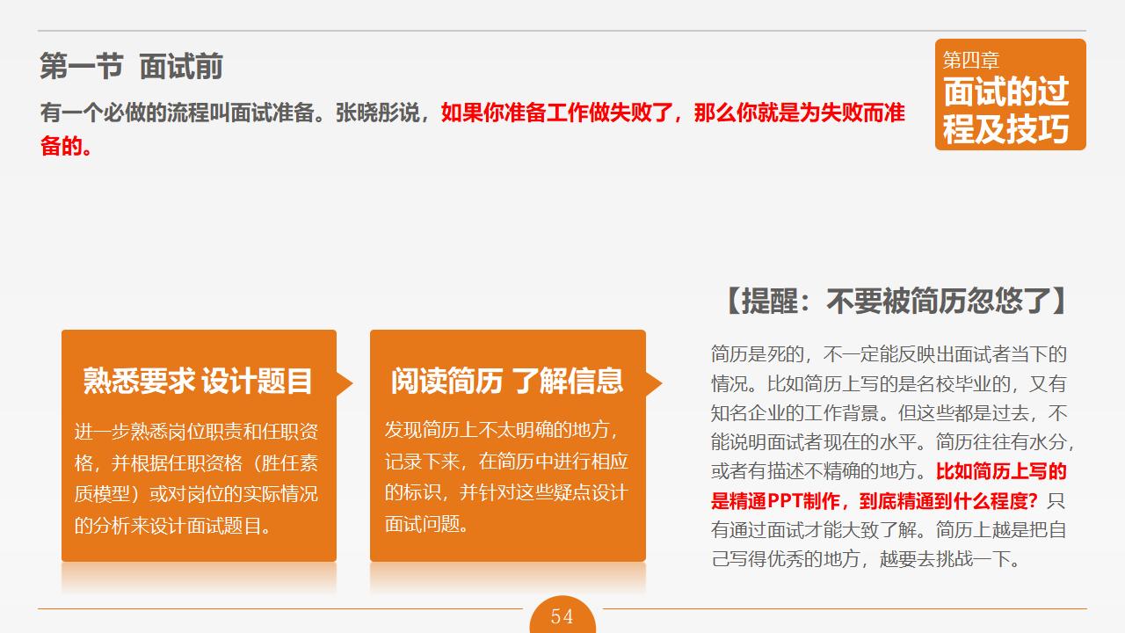1125x633 pixels.
Task: Click the paragraph starting 发现简历上不太明确的地方
Action: [x=507, y=477]
